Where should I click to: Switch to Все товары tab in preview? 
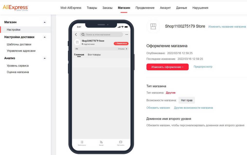point(94,55)
